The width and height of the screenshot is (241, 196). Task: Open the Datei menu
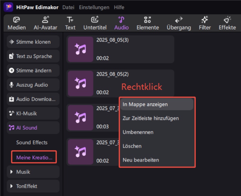[x=68, y=7]
